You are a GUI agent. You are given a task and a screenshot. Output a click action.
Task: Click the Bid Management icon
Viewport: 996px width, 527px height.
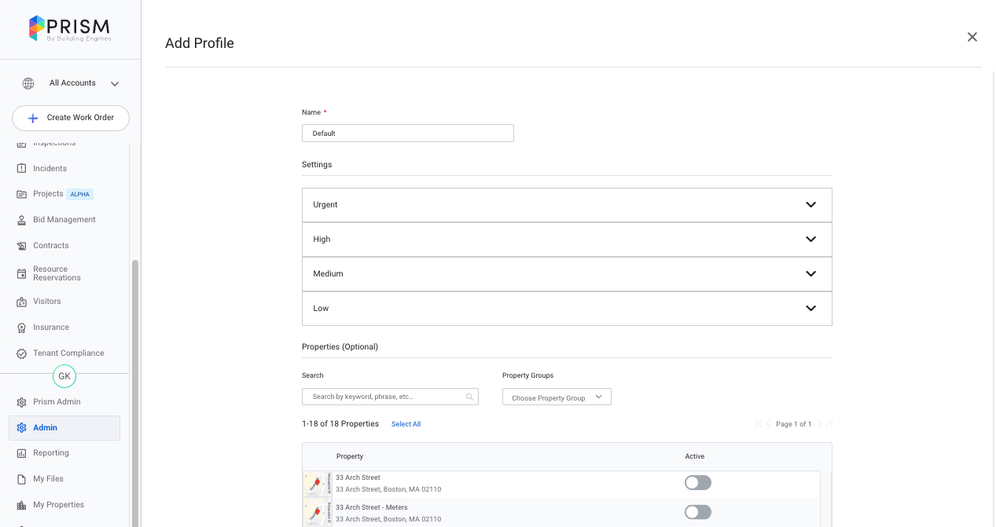[x=22, y=220]
